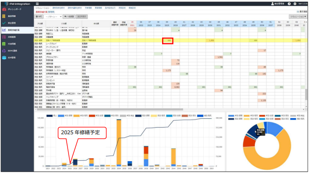Click the yellow building facility-info sidebar icon
310x173 pixels.
coord(4,16)
